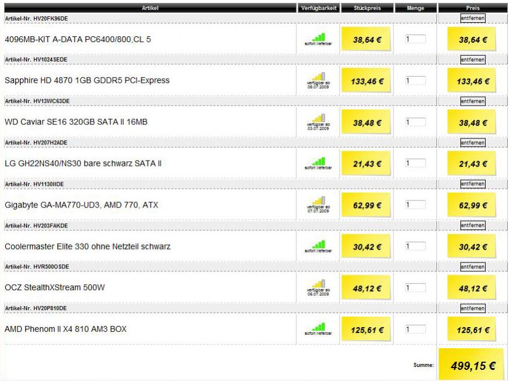Focus quantity field for WD Caviar SE16
The image size is (509, 381).
tap(415, 122)
